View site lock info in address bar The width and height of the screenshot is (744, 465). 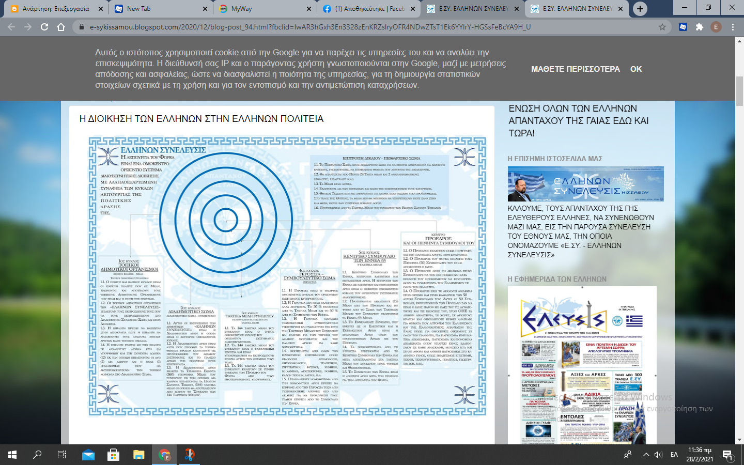[81, 27]
